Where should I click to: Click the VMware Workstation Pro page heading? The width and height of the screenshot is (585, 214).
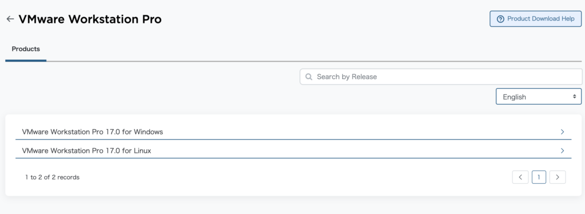tap(90, 19)
